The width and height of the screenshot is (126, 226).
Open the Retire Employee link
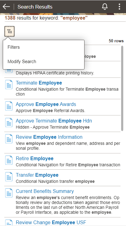34,158
